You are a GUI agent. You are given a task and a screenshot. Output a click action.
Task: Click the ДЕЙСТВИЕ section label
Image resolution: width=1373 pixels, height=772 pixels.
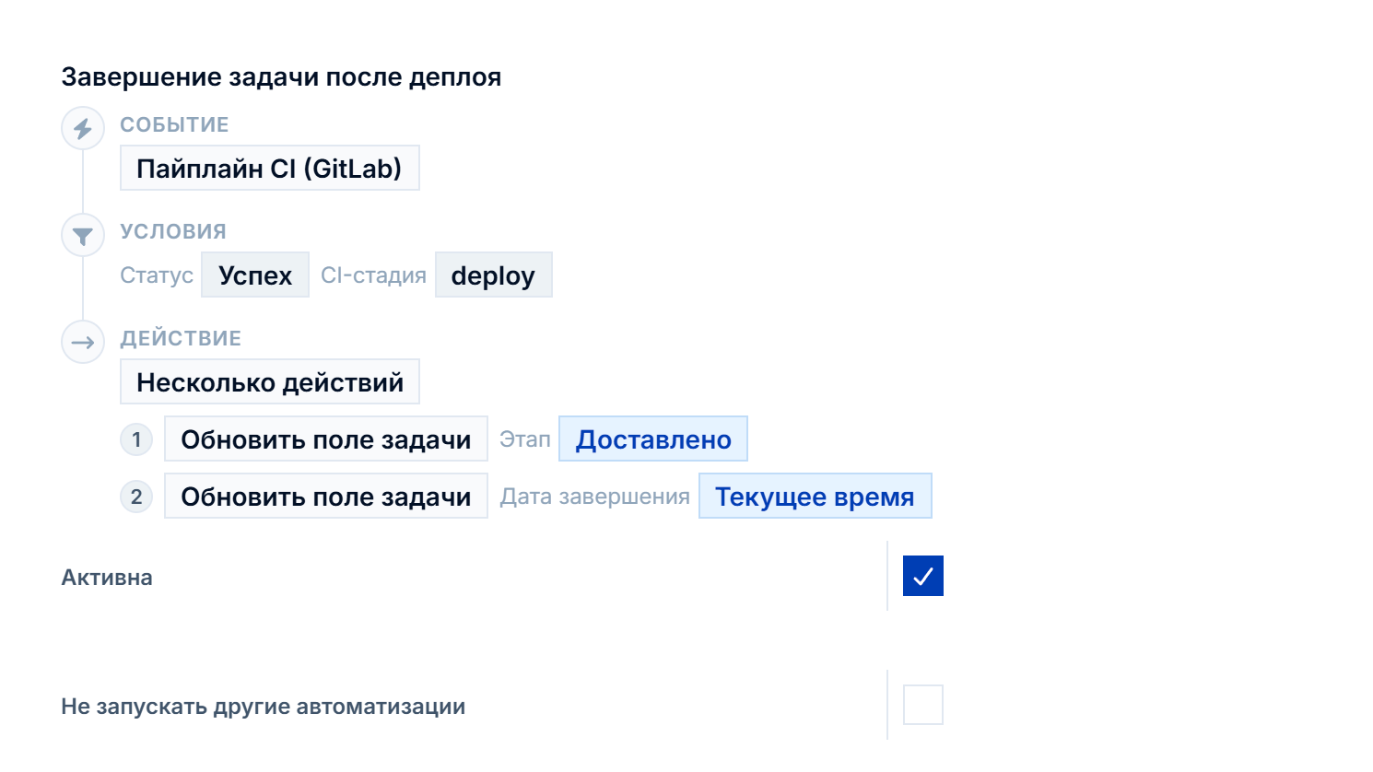pos(181,338)
